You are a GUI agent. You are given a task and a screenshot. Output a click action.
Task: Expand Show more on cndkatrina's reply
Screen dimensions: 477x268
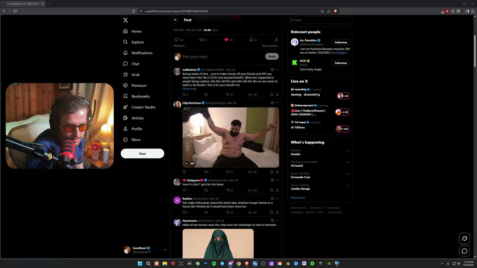coord(189,89)
